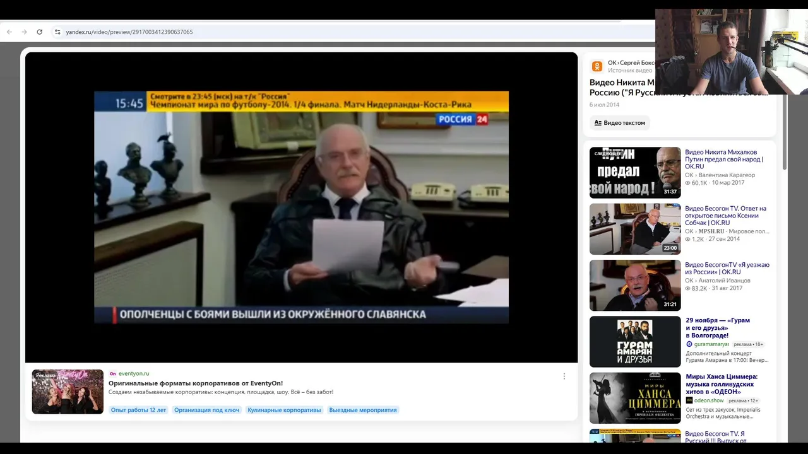The image size is (808, 454).
Task: Reload the page with the refresh icon
Action: click(x=39, y=32)
